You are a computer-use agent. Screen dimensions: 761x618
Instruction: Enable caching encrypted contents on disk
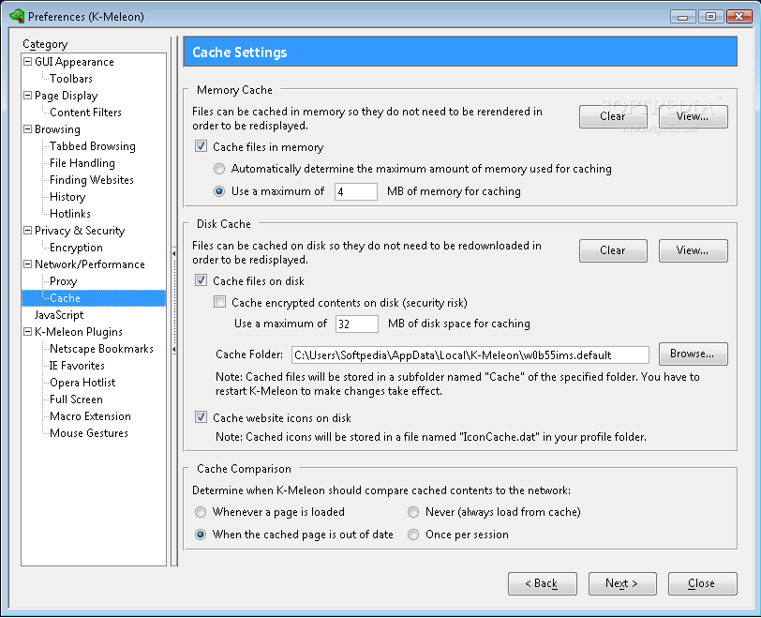pos(220,302)
